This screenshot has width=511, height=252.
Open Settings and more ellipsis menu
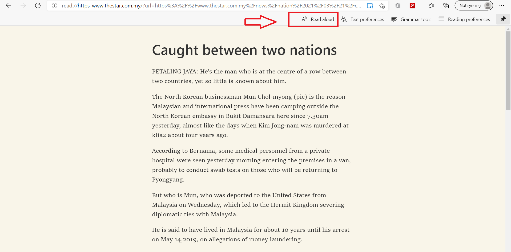(502, 6)
